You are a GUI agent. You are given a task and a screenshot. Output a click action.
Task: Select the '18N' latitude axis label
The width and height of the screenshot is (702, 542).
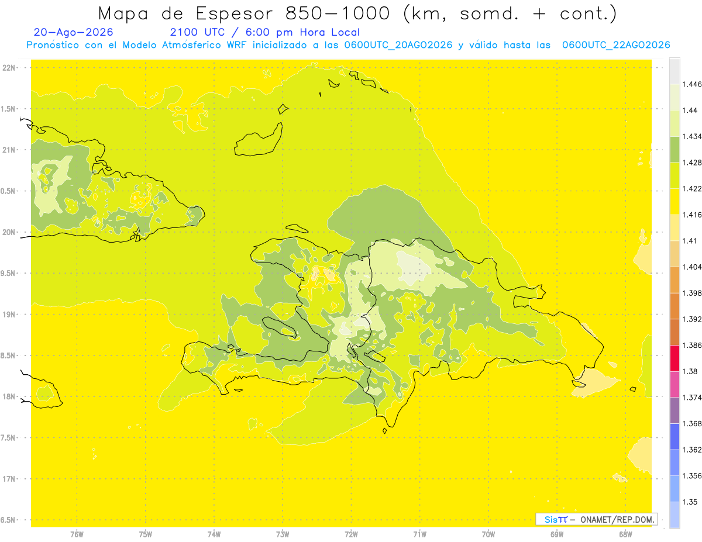(9, 397)
